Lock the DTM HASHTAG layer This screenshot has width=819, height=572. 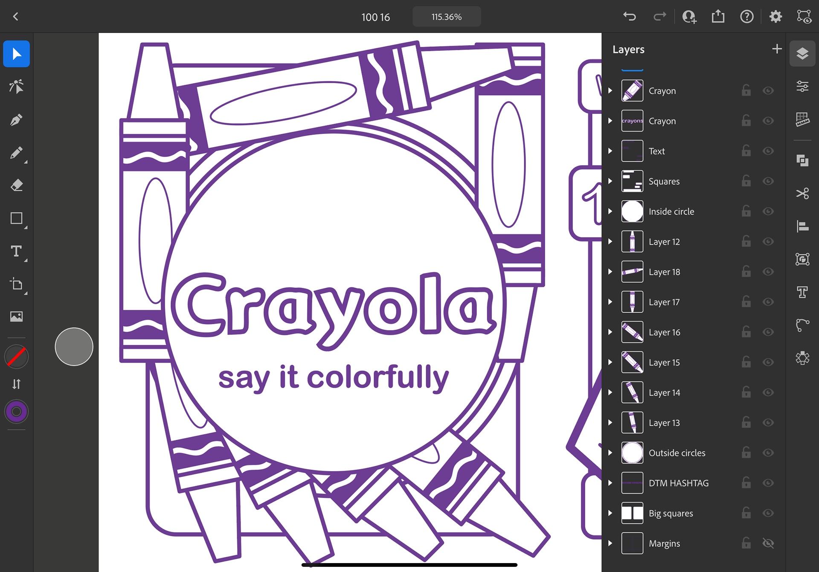(x=746, y=483)
